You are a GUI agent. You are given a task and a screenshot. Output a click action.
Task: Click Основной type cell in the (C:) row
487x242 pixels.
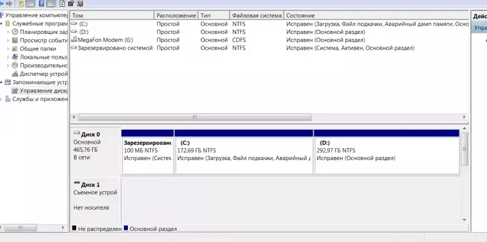214,24
